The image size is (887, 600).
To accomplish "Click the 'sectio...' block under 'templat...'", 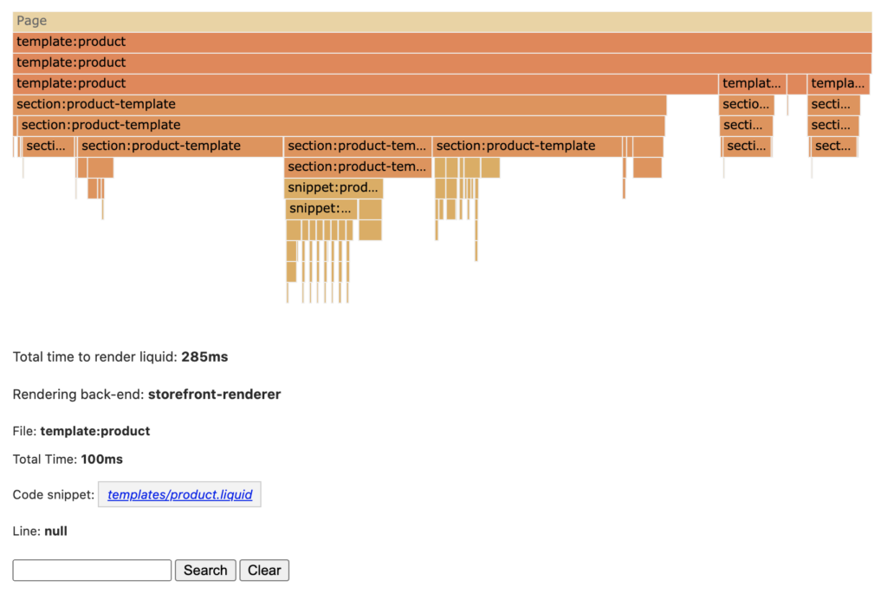I will coord(746,104).
